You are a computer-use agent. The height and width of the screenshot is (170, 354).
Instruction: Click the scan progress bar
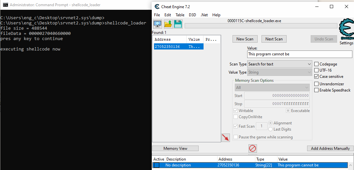[x=262, y=26]
